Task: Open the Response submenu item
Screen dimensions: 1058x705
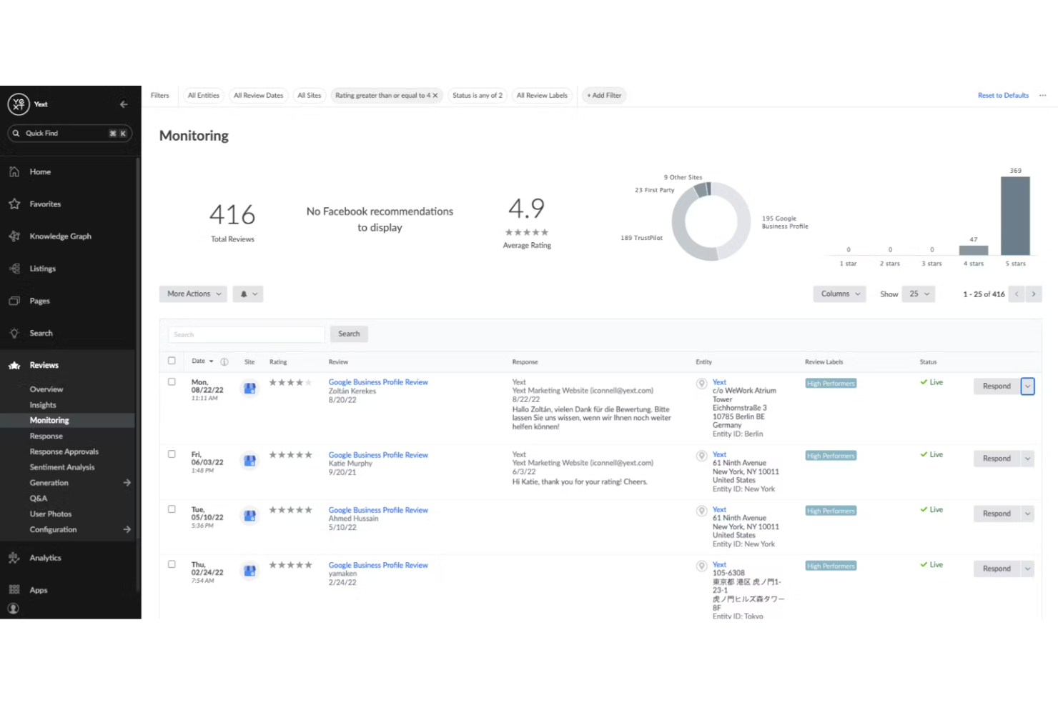Action: coord(46,436)
